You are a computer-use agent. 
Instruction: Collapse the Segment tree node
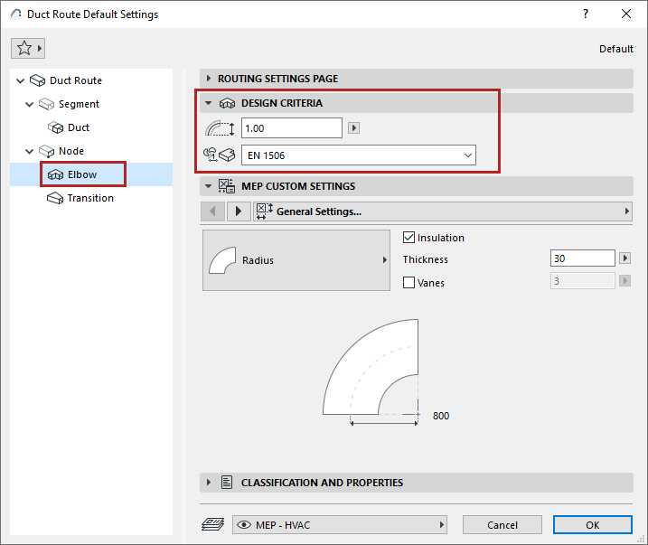pyautogui.click(x=29, y=104)
